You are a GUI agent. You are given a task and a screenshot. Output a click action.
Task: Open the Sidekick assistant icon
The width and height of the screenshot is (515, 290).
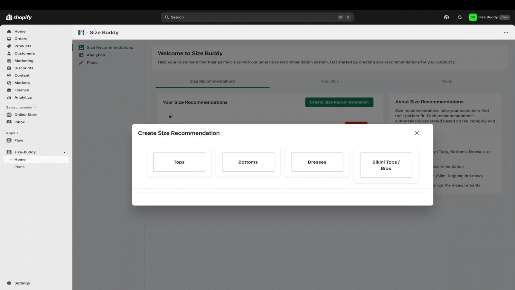(x=446, y=17)
